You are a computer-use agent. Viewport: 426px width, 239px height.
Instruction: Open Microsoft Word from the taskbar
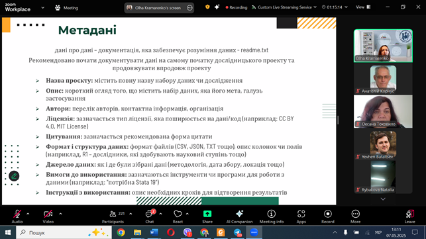pyautogui.click(x=154, y=232)
